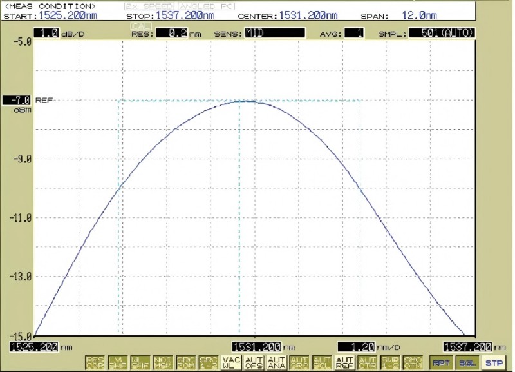Click the RES COR indicator icon
515x372 pixels.
pos(95,362)
